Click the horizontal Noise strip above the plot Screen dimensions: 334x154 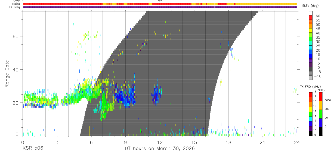160,4
